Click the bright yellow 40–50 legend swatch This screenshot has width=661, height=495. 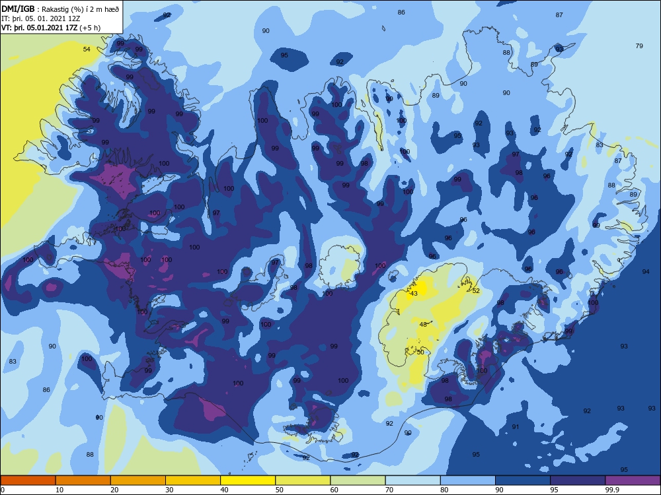coord(248,480)
